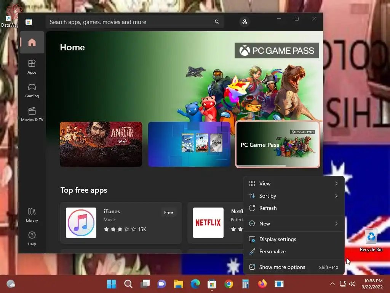This screenshot has height=293, width=390.
Task: Open File Explorer from taskbar
Action: coord(179,284)
